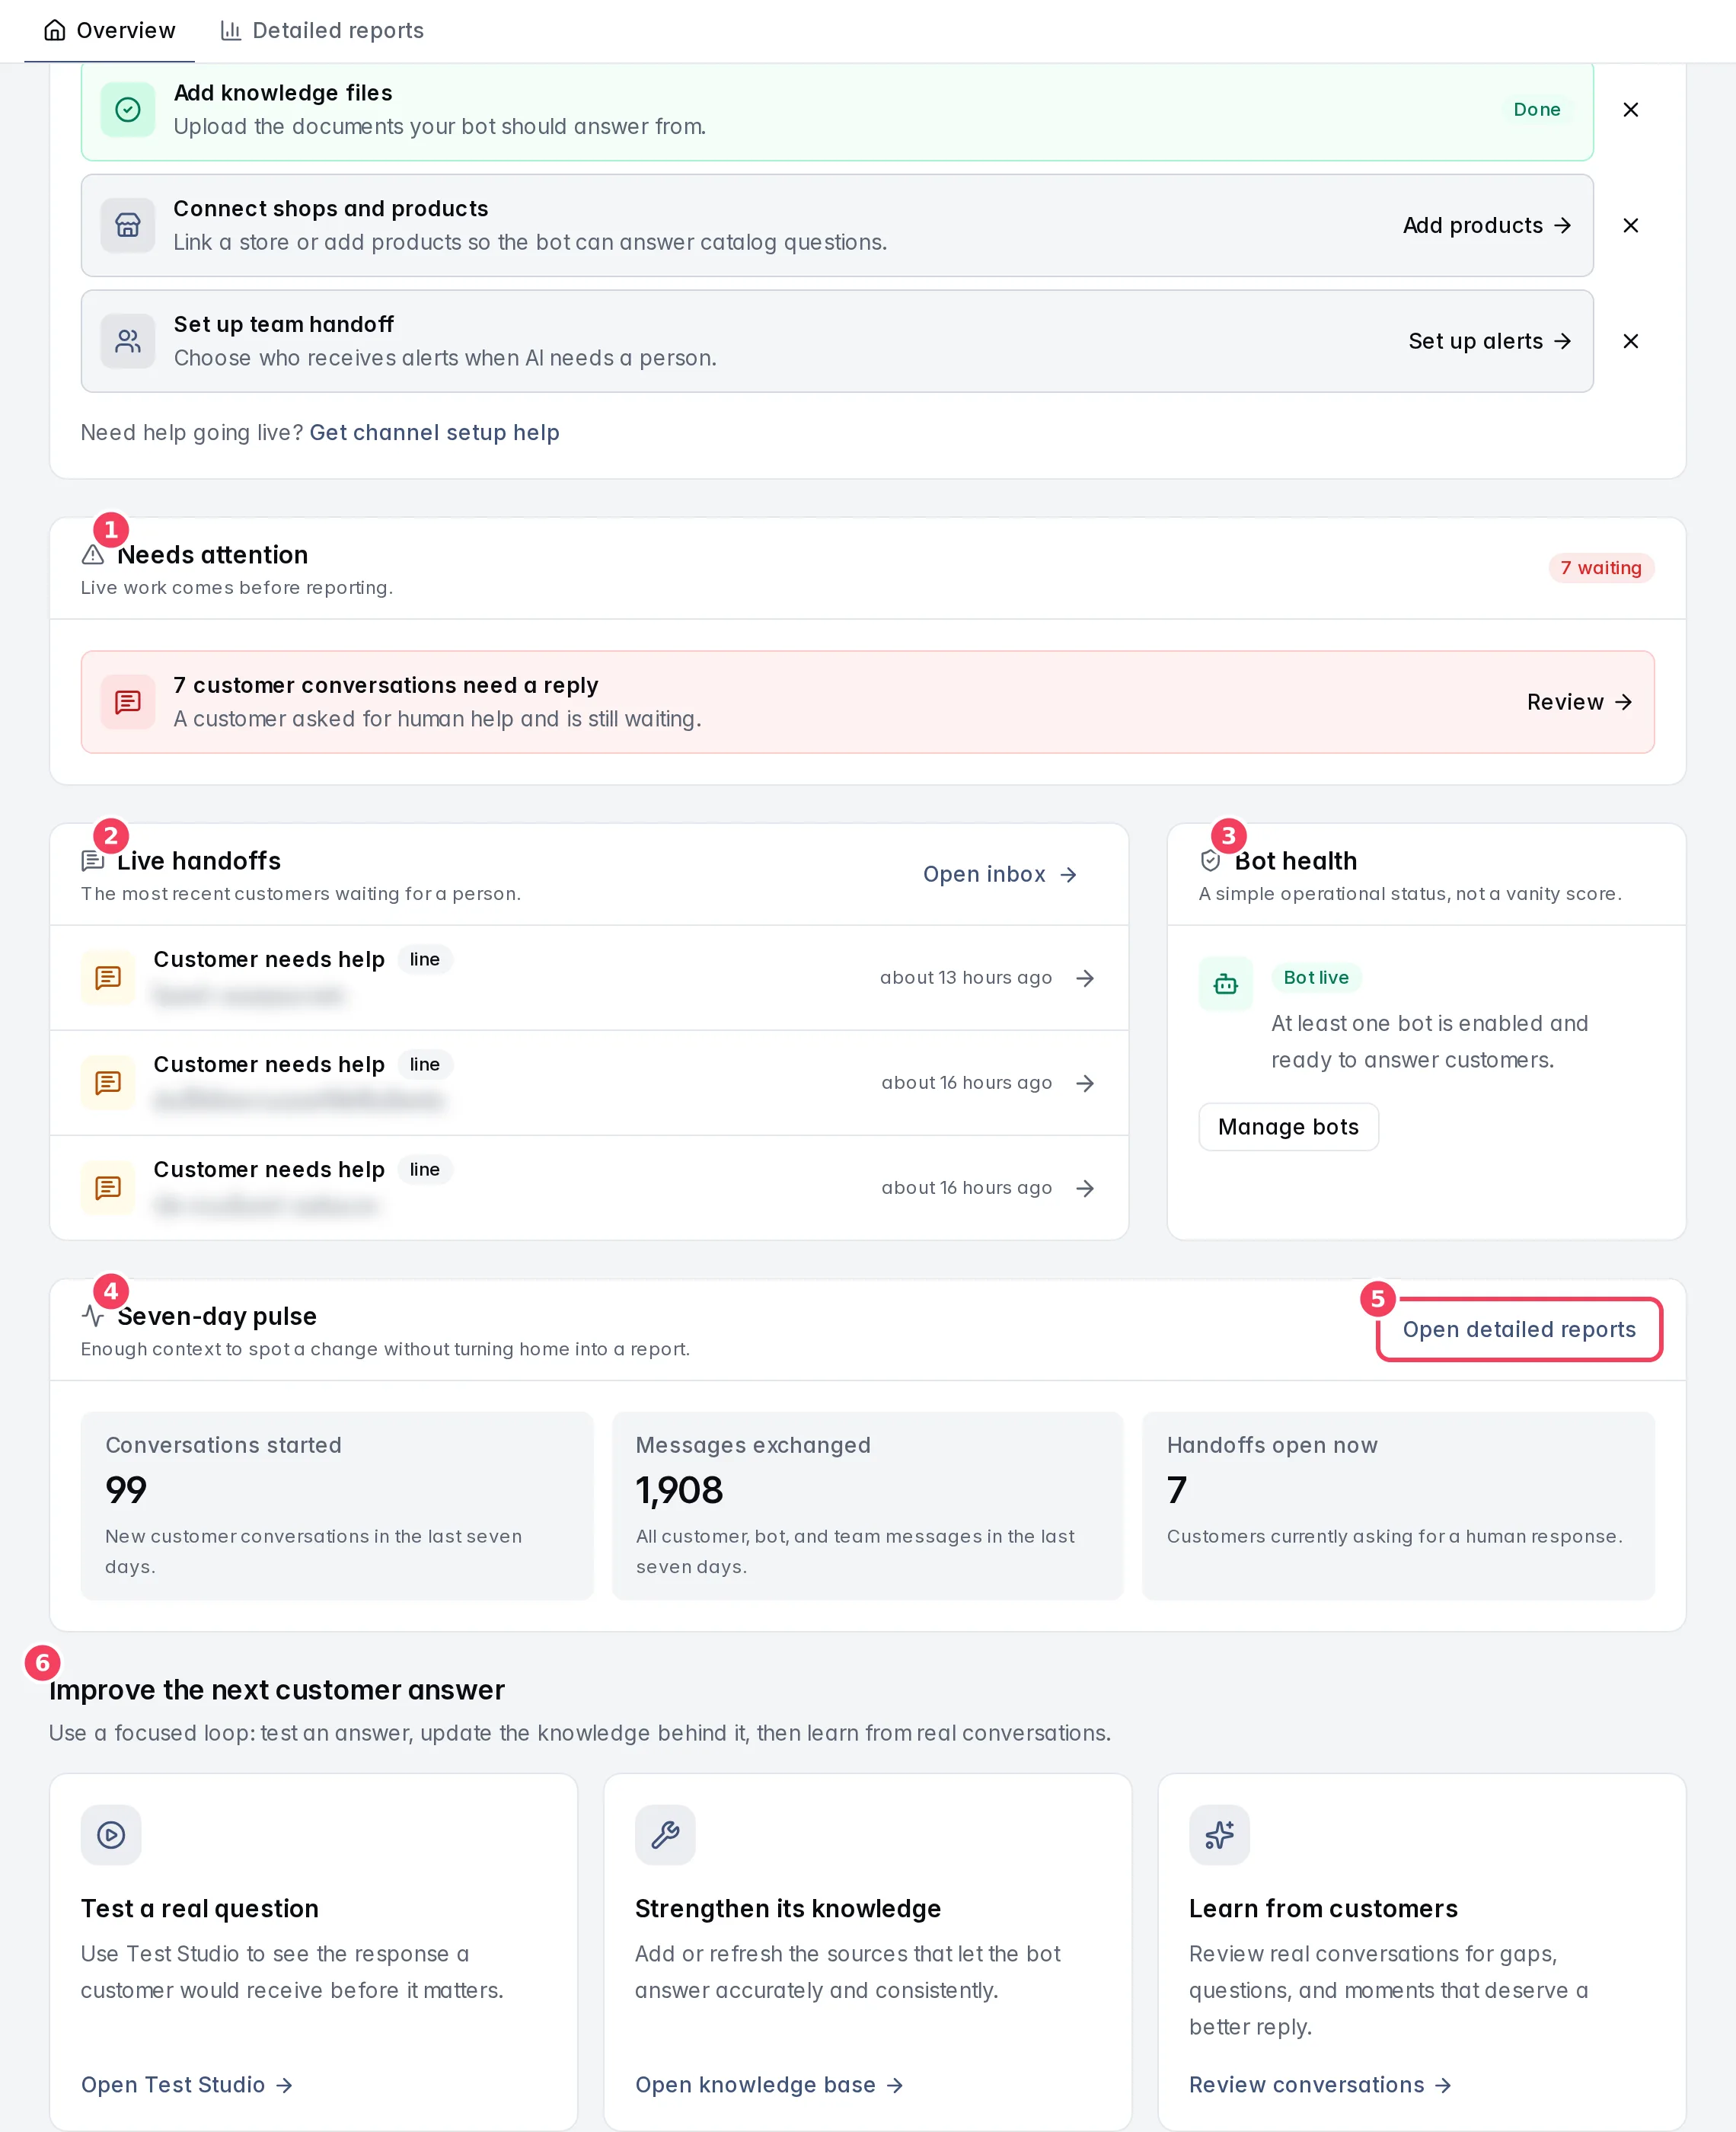This screenshot has height=2132, width=1736.
Task: Click the red chat icon in reply alert
Action: click(128, 702)
